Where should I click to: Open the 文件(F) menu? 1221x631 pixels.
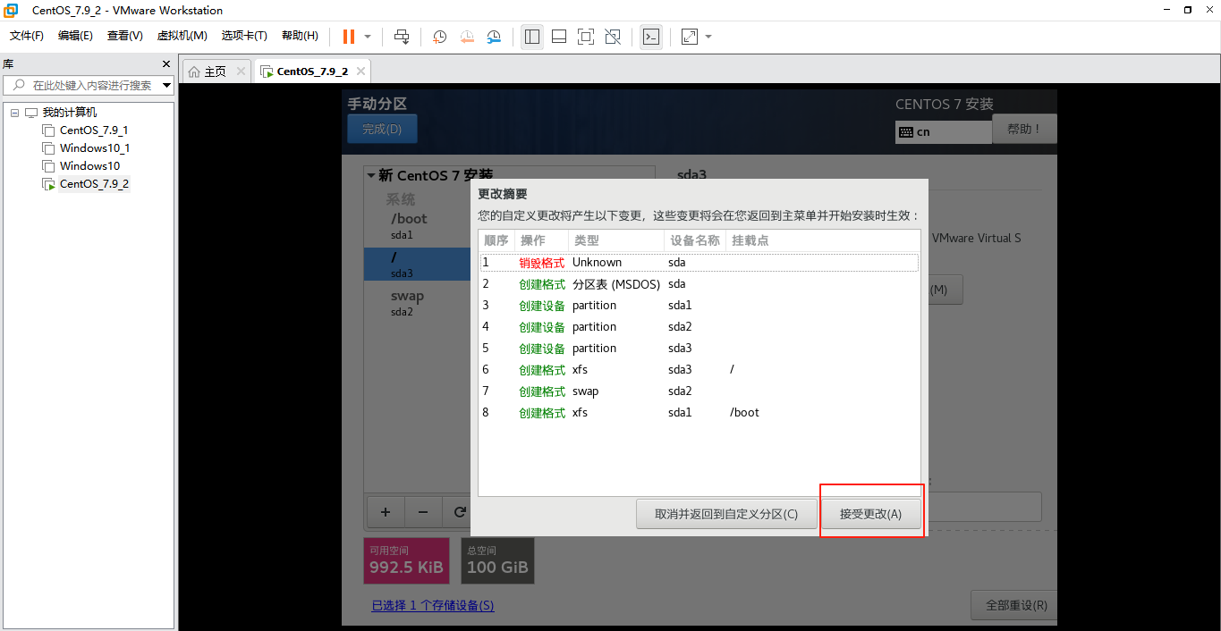27,36
